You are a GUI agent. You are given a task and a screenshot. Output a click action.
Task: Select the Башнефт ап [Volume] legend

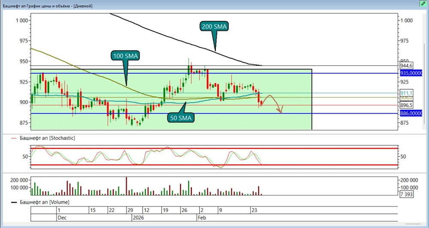pos(40,202)
